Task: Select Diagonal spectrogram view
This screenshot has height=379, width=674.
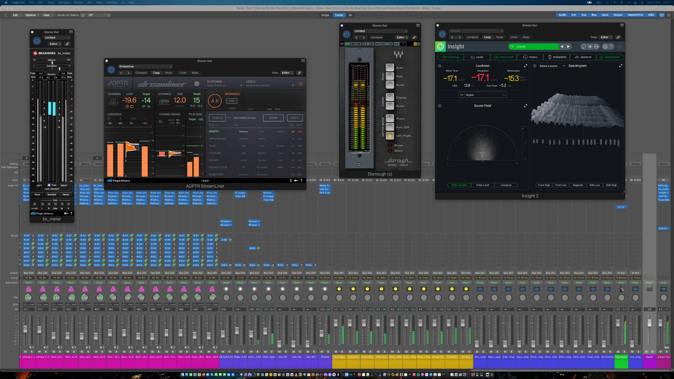Action: click(x=577, y=185)
